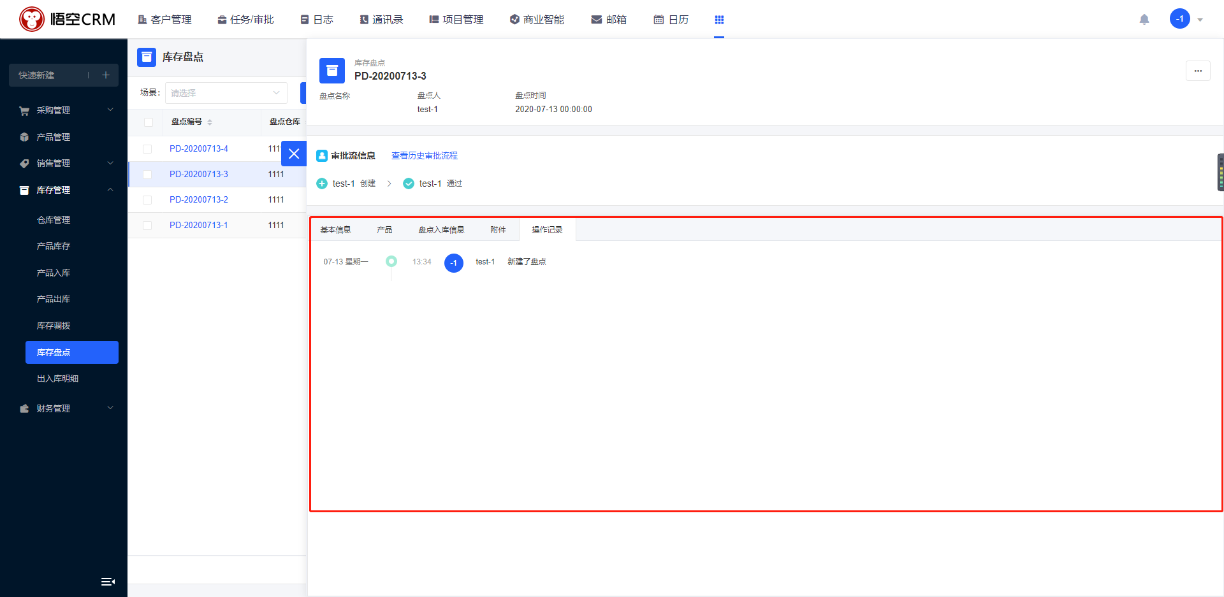The width and height of the screenshot is (1224, 597).
Task: Switch to the 附件 tab
Action: click(498, 230)
